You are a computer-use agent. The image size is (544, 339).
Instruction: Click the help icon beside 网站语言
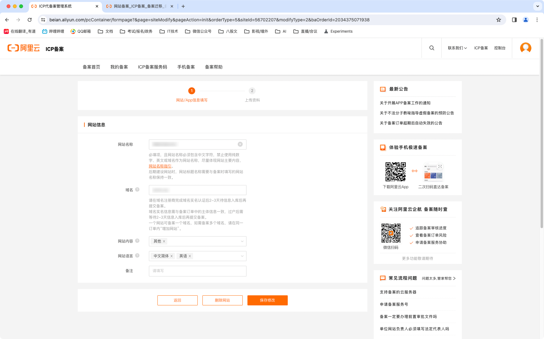click(x=137, y=255)
